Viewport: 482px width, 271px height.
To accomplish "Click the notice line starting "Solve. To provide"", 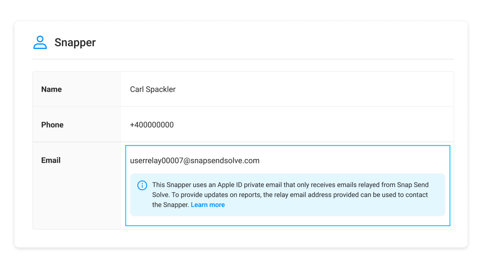I will click(290, 195).
